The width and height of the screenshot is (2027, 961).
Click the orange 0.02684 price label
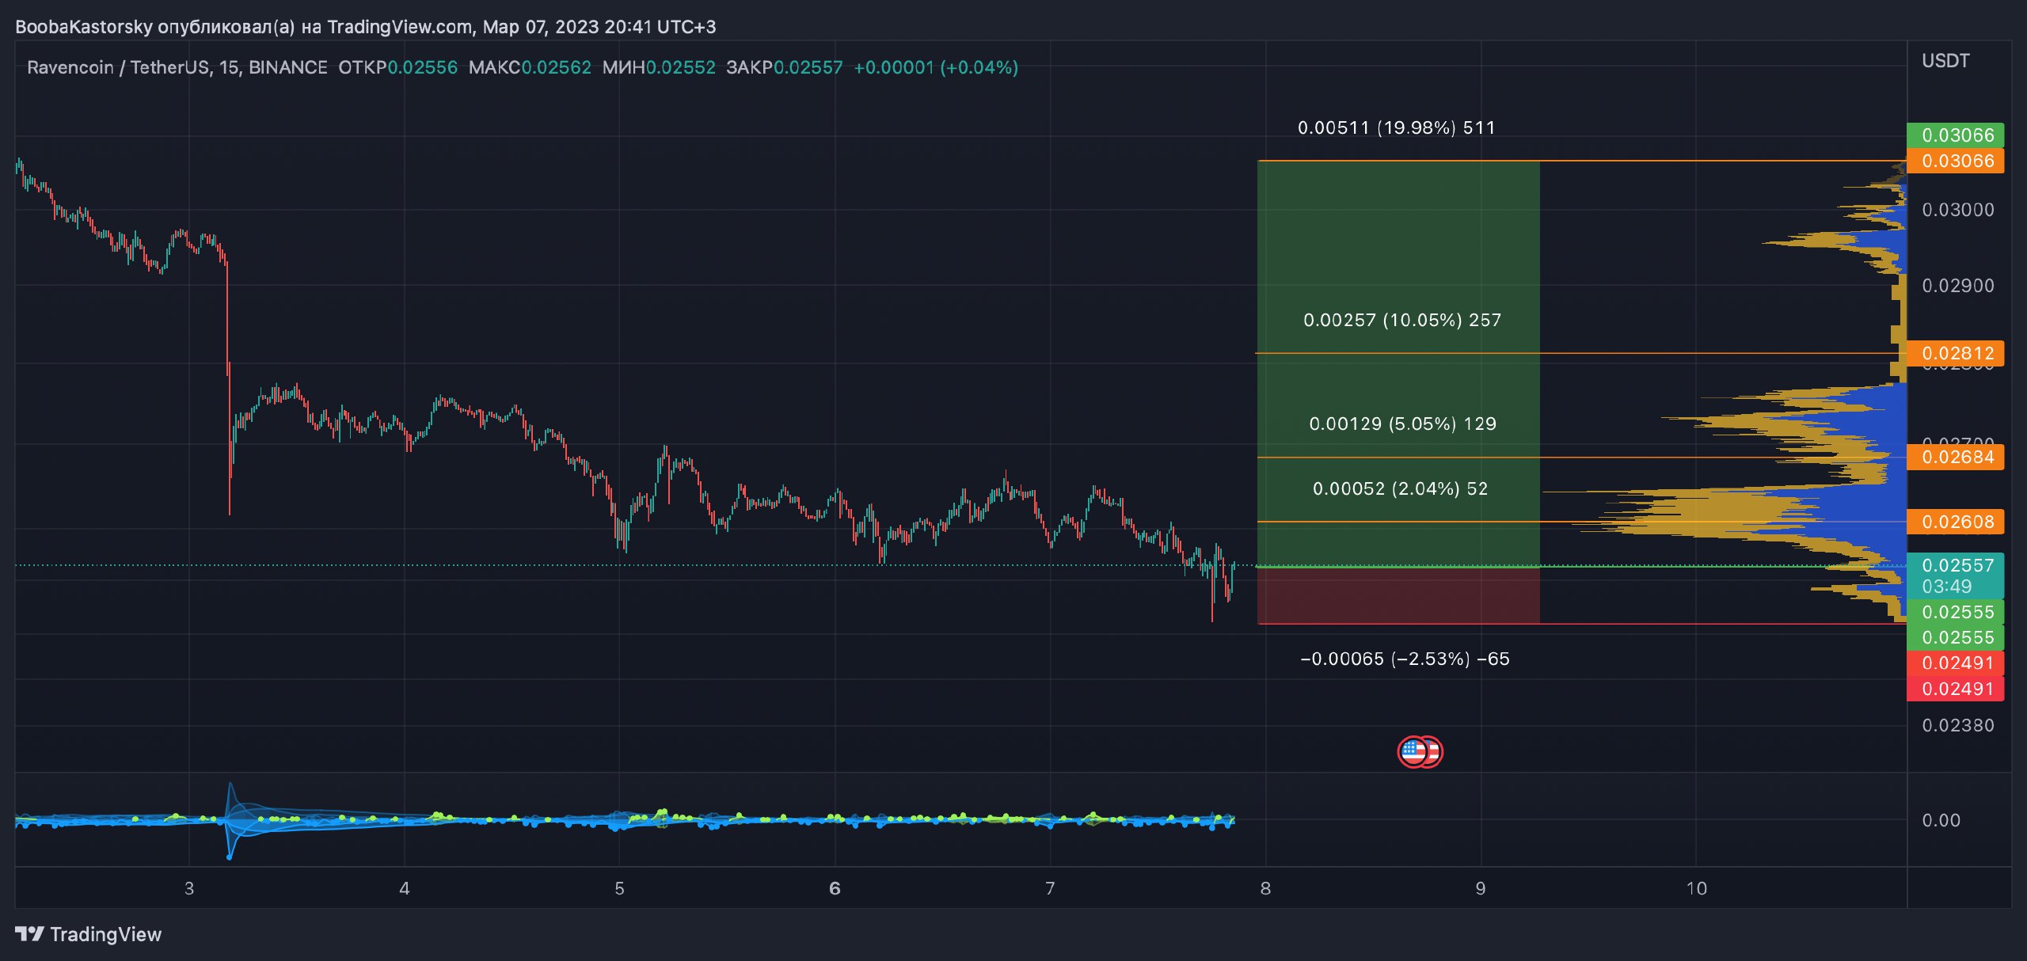(x=1955, y=457)
